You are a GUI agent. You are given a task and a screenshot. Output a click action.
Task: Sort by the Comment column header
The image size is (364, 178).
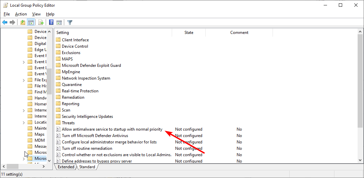click(239, 33)
